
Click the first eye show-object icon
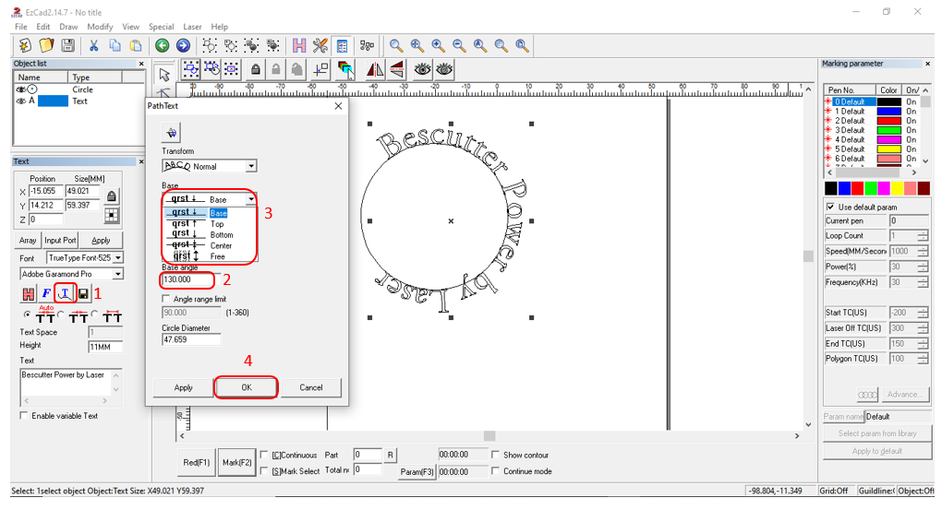point(422,69)
